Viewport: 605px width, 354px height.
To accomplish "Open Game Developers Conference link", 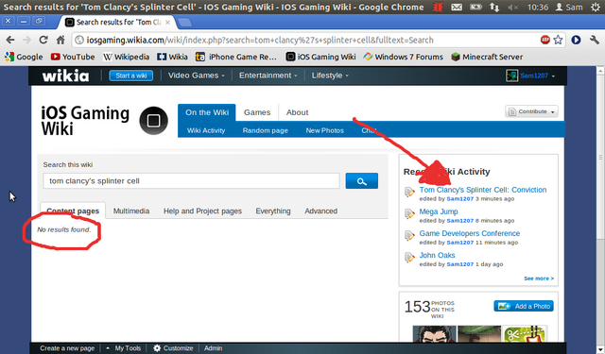I will pyautogui.click(x=470, y=233).
